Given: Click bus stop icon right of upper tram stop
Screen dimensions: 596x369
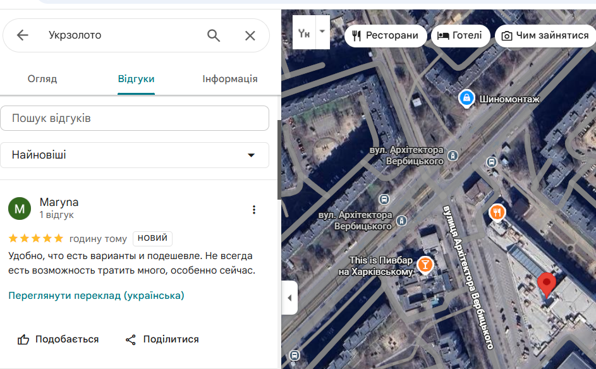Looking at the screenshot, I should click(492, 162).
